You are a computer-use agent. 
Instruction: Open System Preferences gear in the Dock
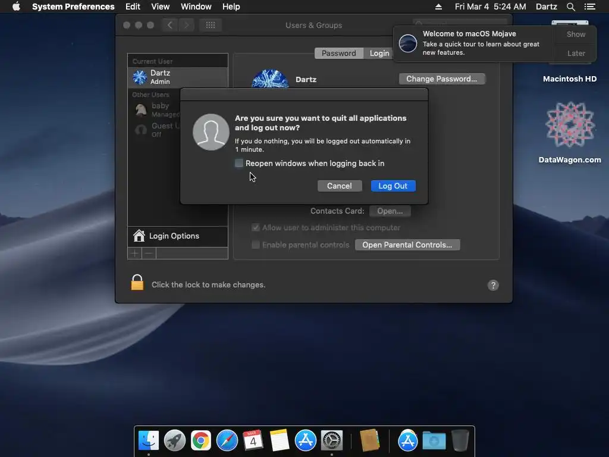[x=331, y=440]
